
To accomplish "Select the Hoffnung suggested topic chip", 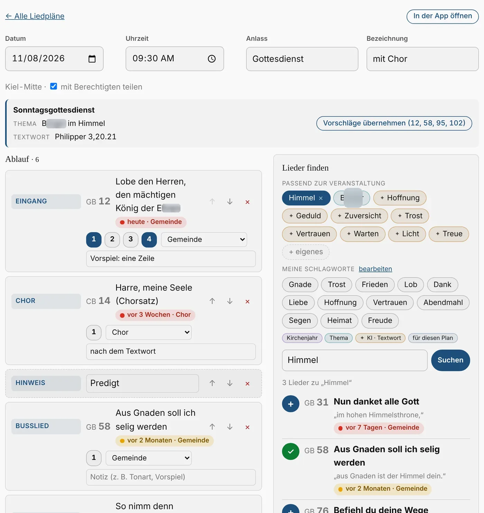I will [x=400, y=198].
